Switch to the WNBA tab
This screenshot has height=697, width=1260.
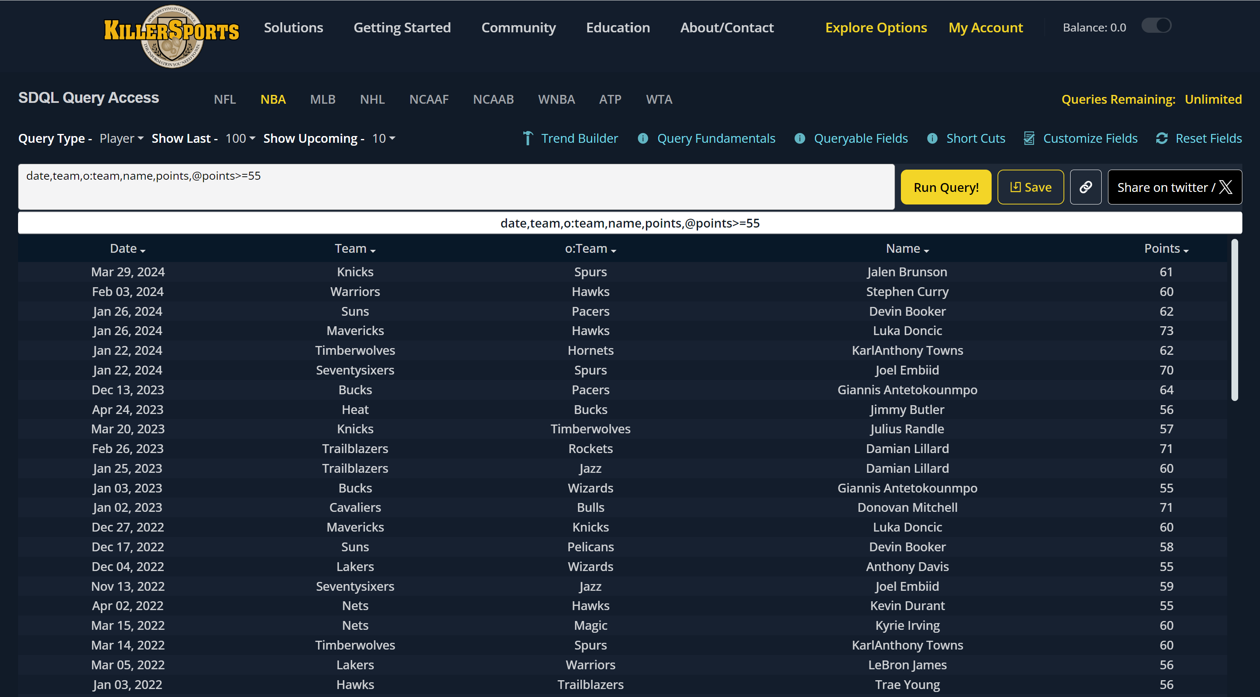click(556, 99)
